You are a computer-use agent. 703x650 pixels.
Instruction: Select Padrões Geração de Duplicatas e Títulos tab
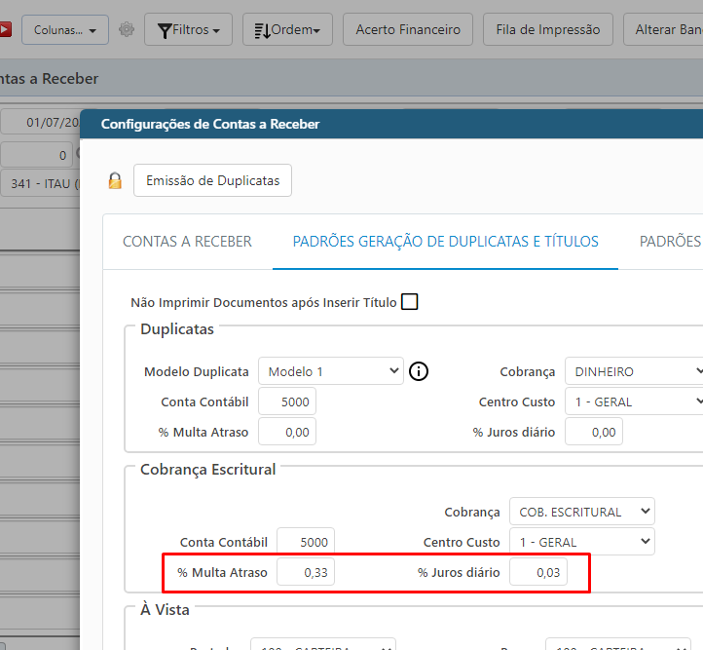pyautogui.click(x=445, y=242)
